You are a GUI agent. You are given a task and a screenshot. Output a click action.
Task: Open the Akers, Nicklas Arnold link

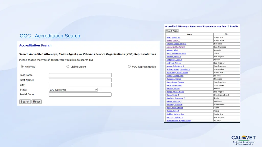click(176, 47)
